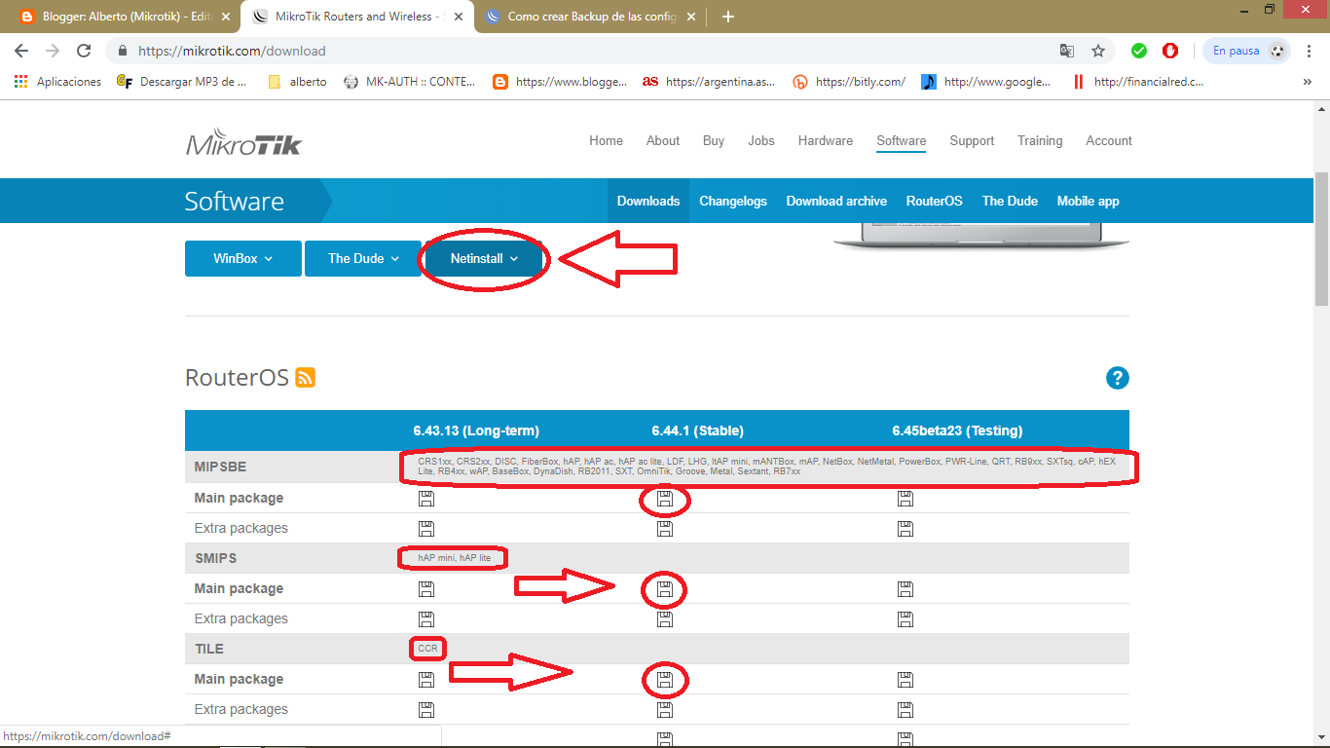Click the Hardware navigation link

[825, 140]
